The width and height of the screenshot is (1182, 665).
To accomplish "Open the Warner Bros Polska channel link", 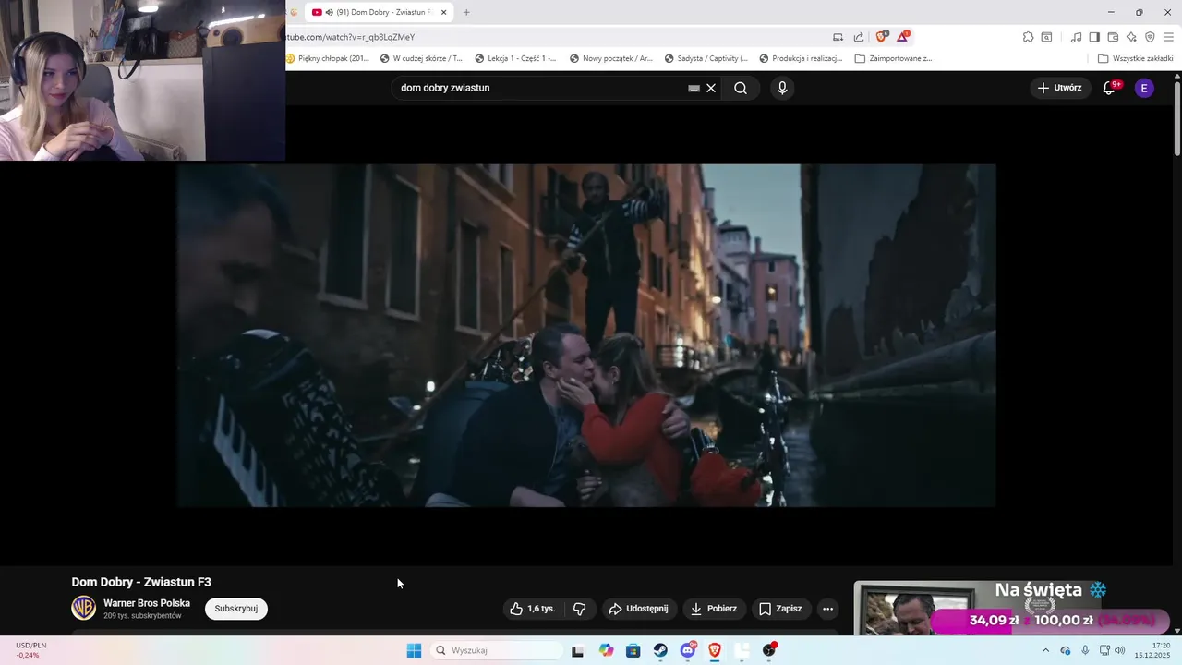I will coord(147,603).
